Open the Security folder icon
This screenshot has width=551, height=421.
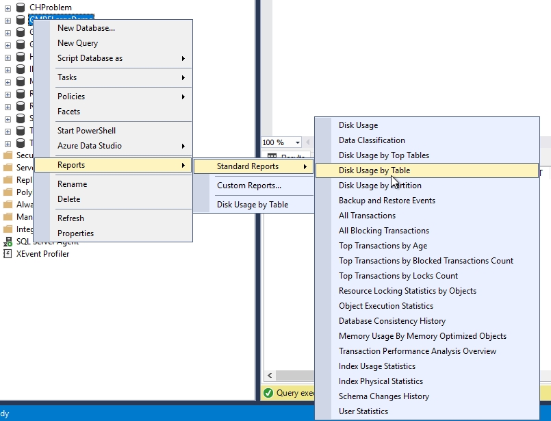point(9,155)
